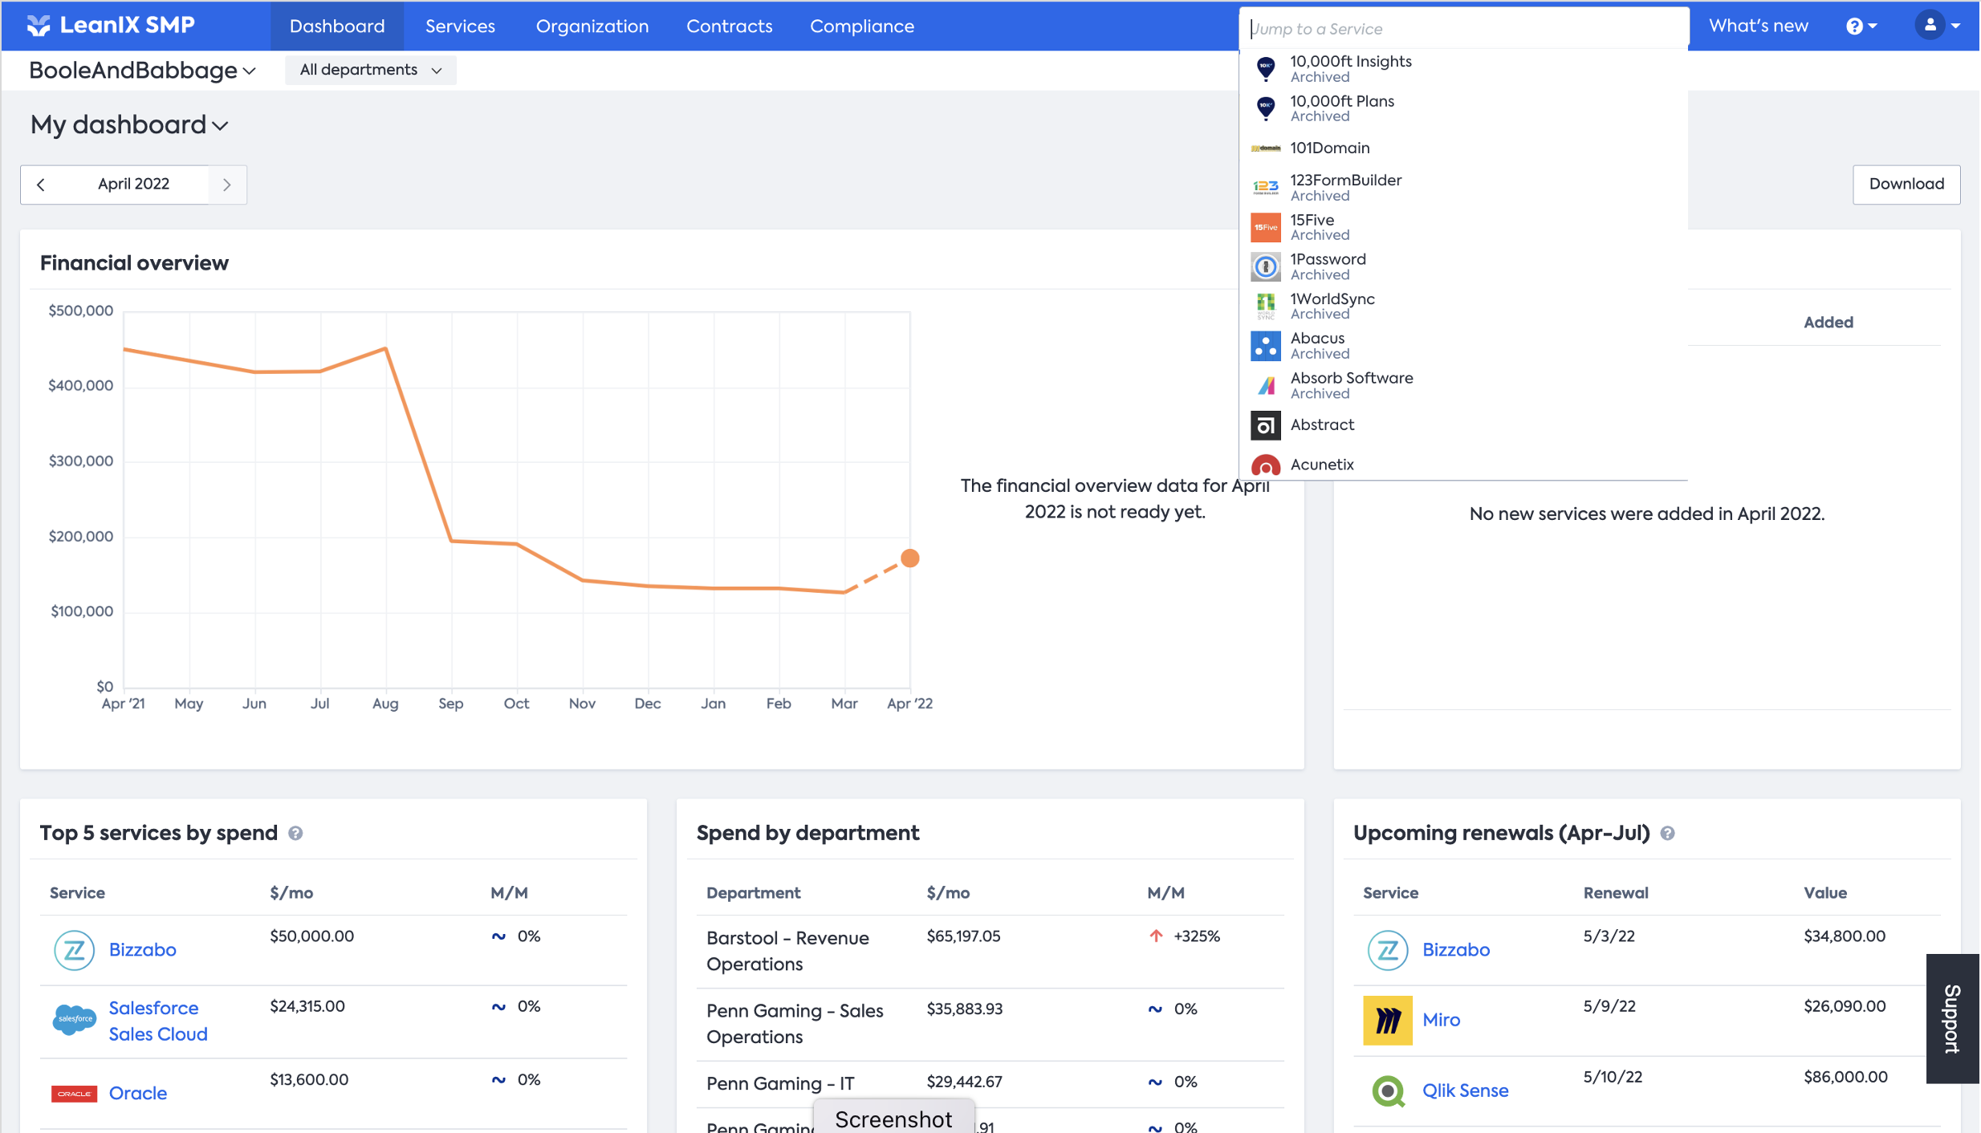Go to next month arrow
This screenshot has width=1981, height=1133.
click(227, 185)
